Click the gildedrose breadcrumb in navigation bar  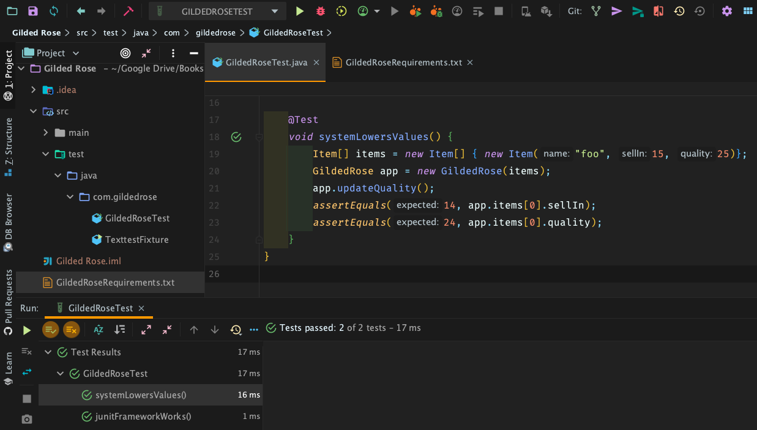pos(215,32)
